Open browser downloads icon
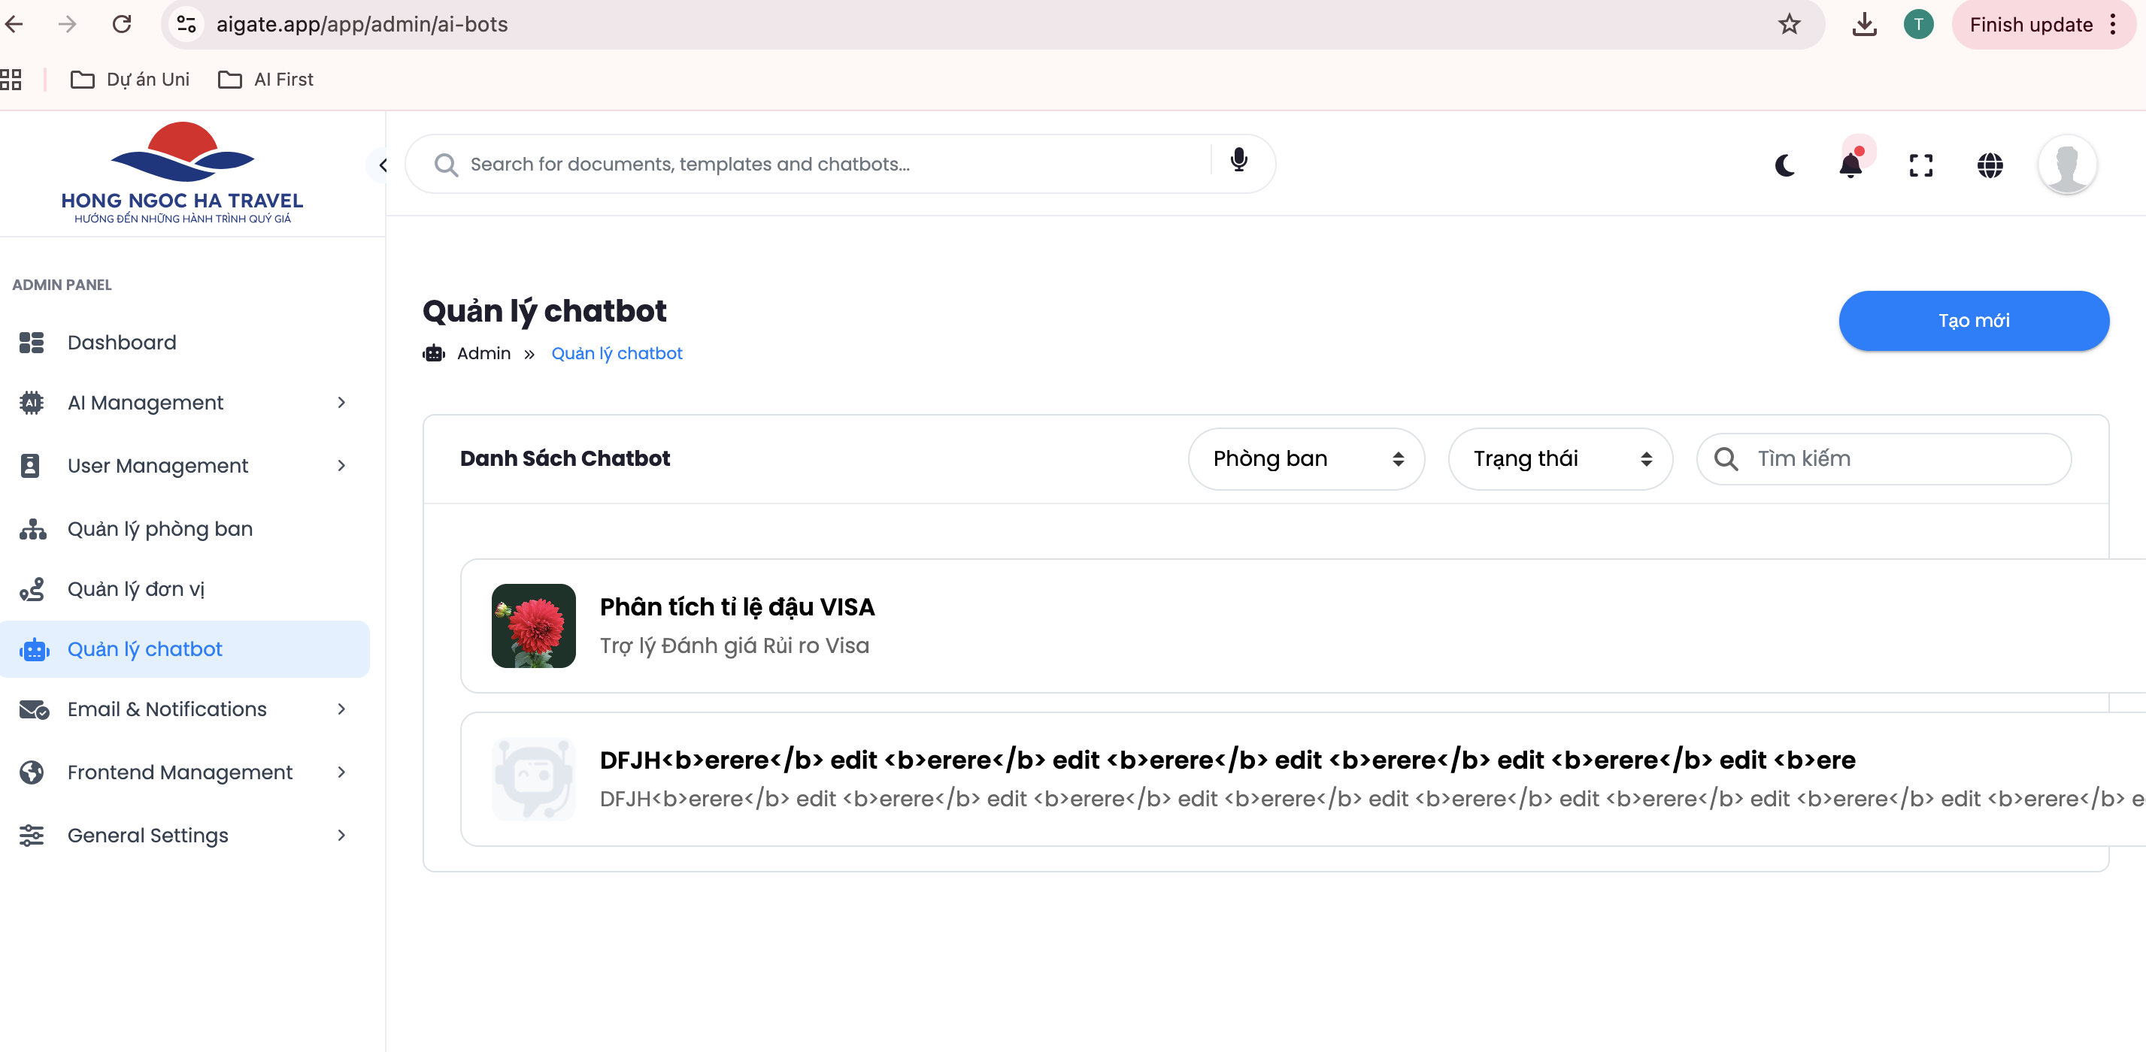This screenshot has height=1052, width=2146. [x=1863, y=24]
